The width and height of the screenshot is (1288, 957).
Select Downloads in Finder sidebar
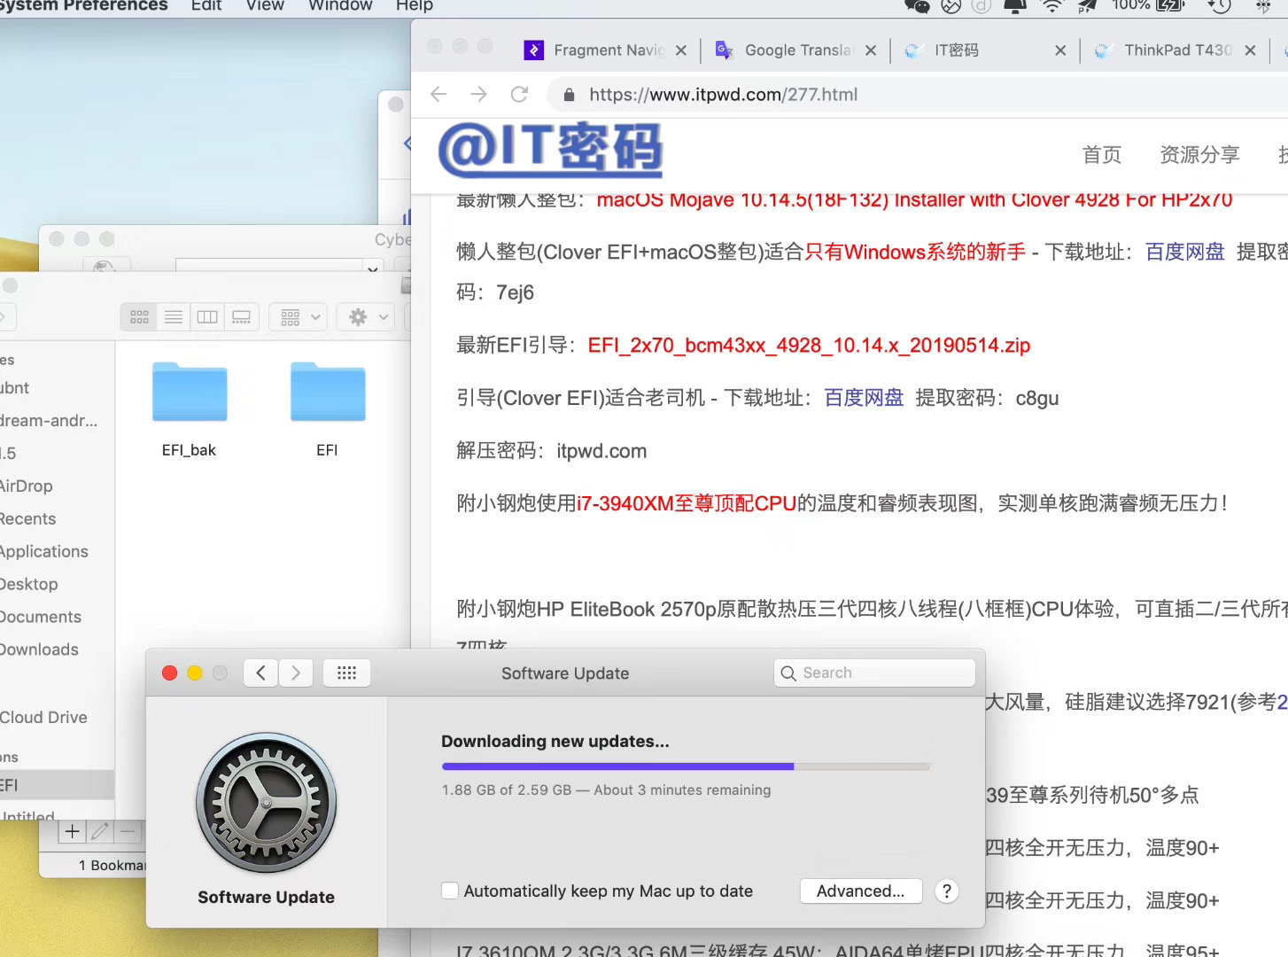point(39,650)
